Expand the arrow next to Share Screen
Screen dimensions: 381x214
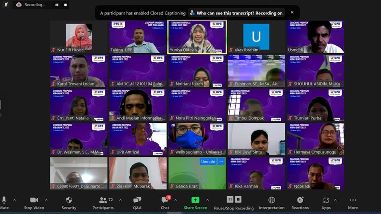point(207,200)
